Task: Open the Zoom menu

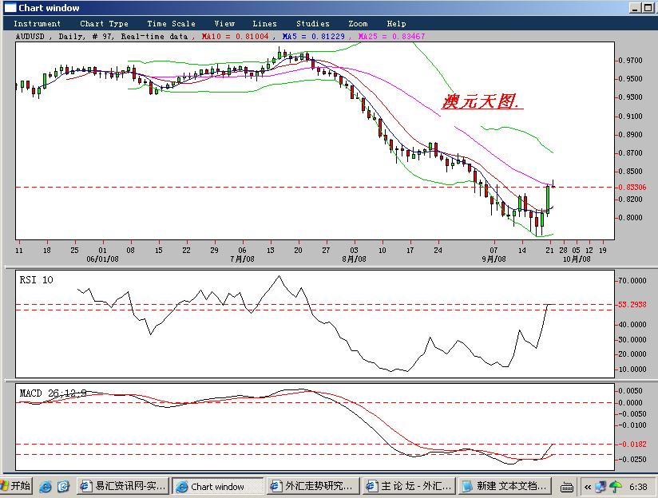Action: pyautogui.click(x=358, y=24)
